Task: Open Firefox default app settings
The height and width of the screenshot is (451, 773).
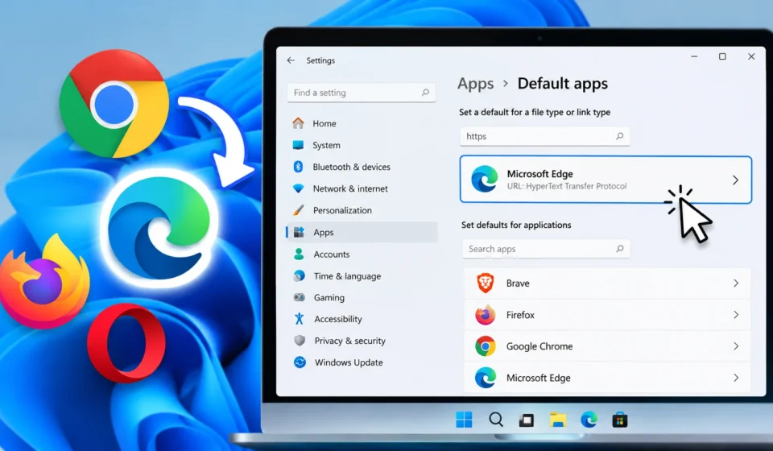Action: coord(607,314)
